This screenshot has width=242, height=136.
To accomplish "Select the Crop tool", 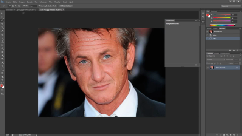I will [x=2, y=28].
